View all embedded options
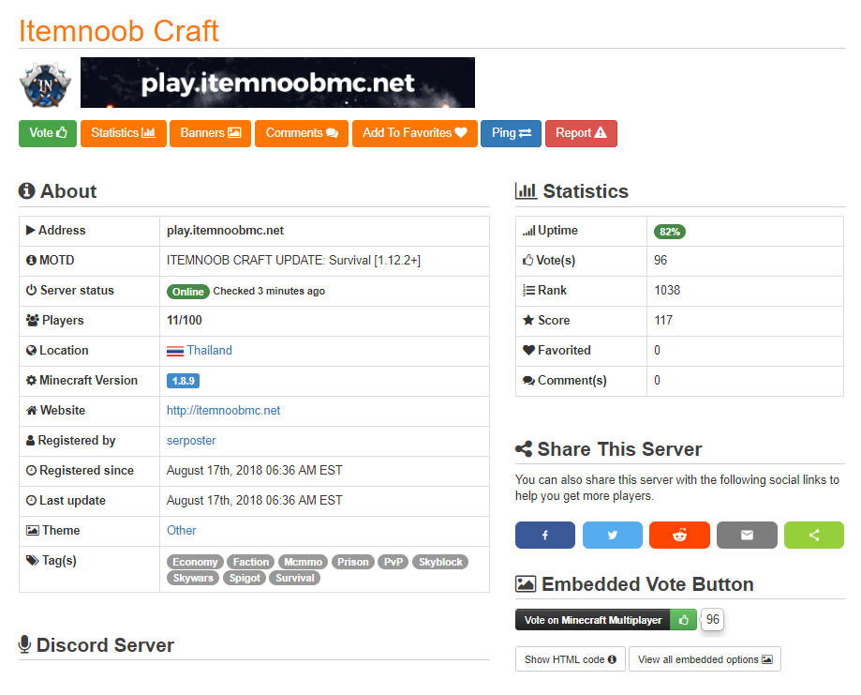The height and width of the screenshot is (695, 861). pyautogui.click(x=705, y=659)
